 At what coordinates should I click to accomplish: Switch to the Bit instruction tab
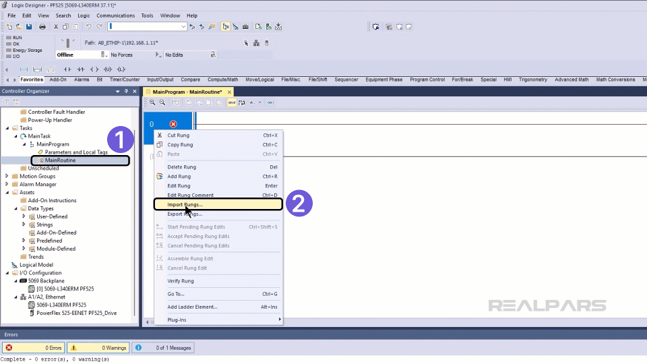pos(100,80)
